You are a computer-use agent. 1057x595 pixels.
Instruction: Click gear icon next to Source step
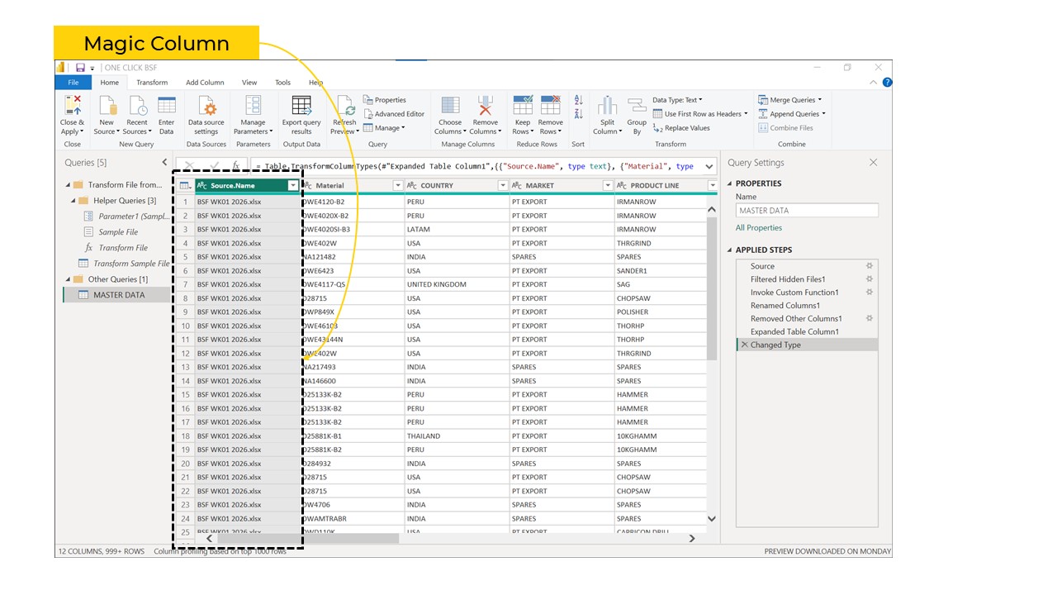(x=869, y=266)
